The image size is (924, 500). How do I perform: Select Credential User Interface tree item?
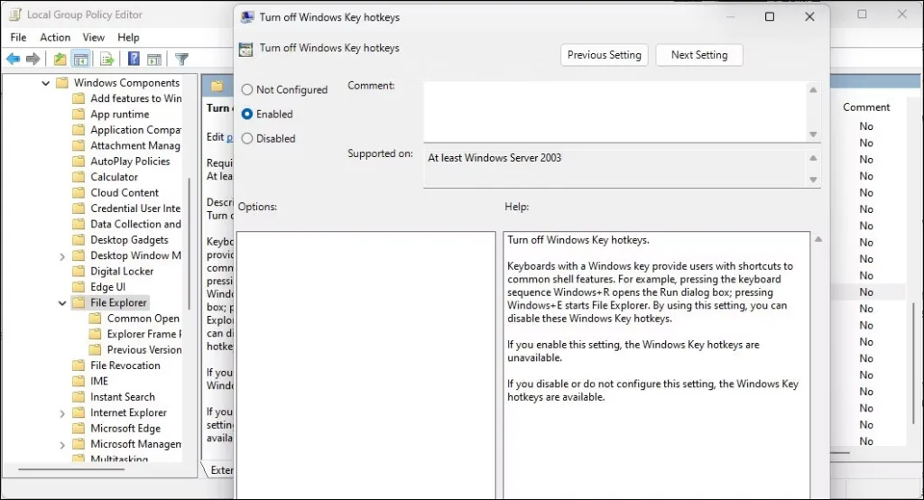point(135,208)
